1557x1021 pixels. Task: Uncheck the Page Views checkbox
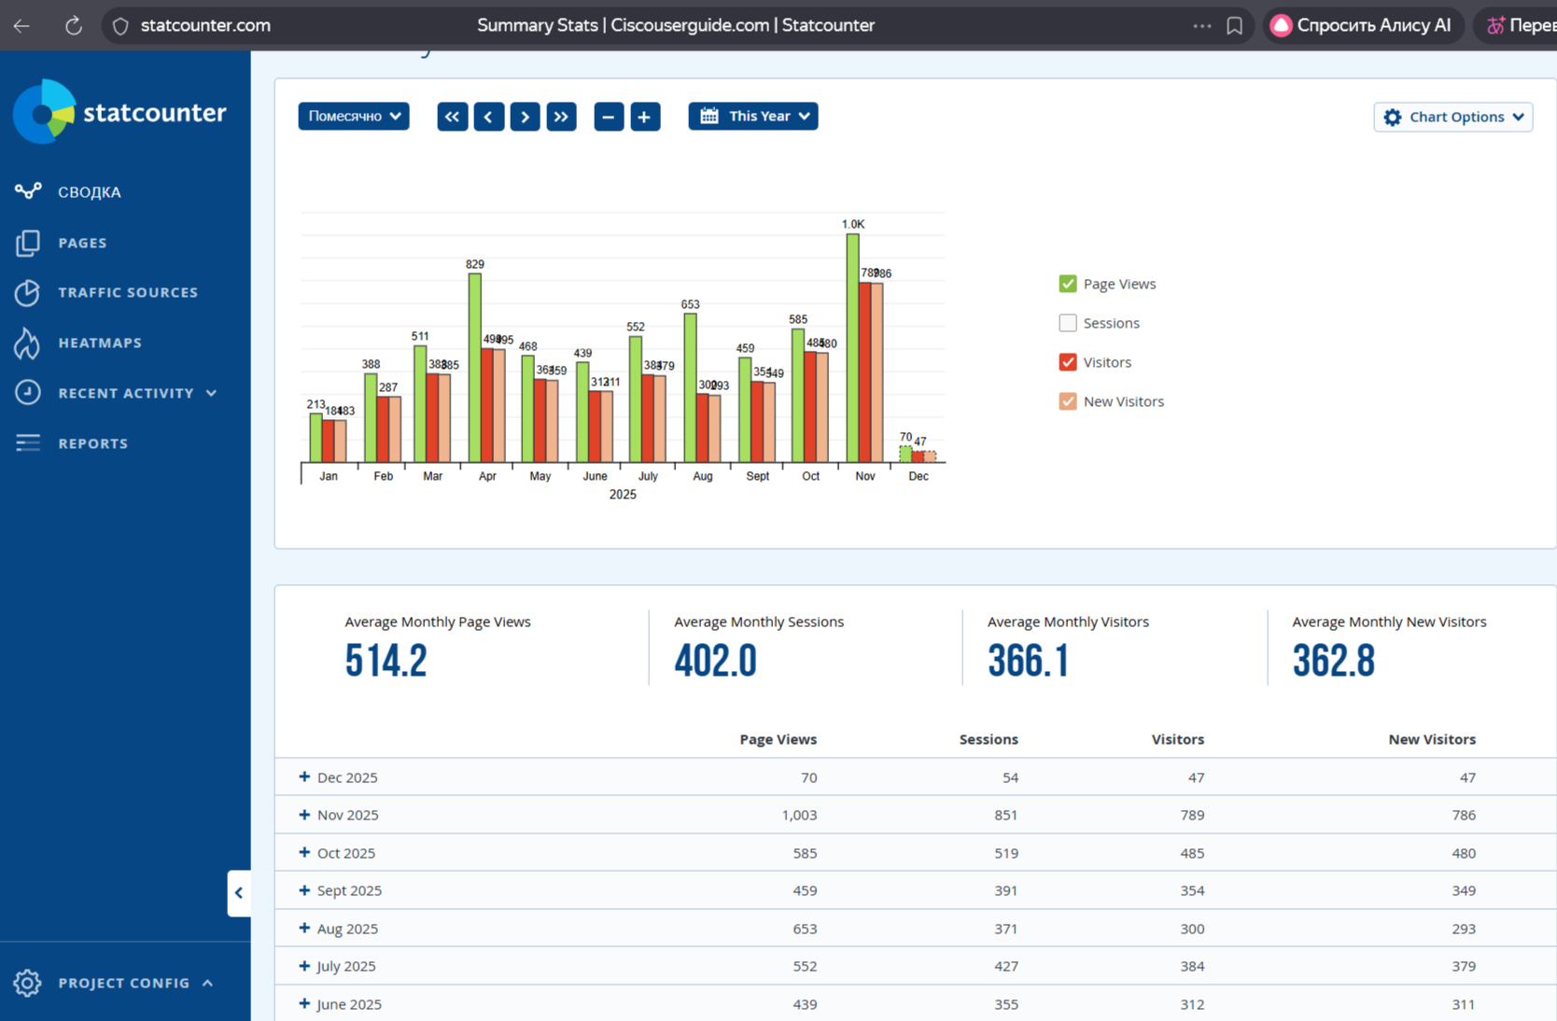coord(1068,284)
